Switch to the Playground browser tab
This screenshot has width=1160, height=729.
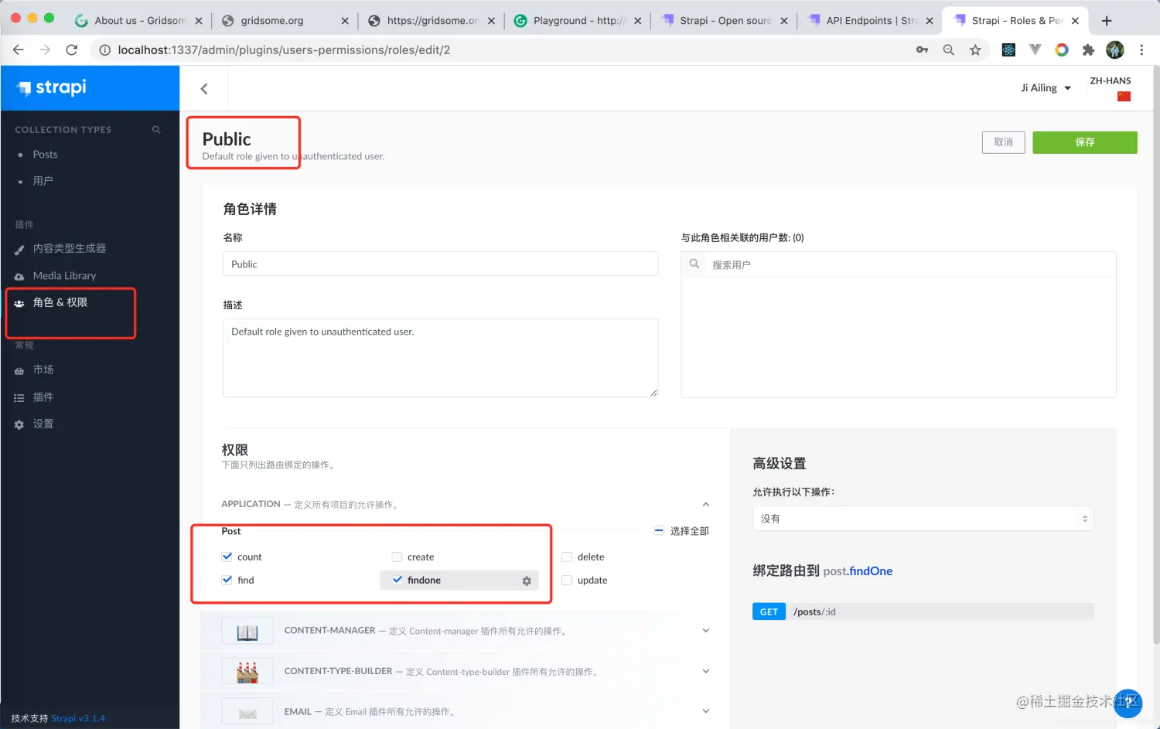pyautogui.click(x=577, y=21)
